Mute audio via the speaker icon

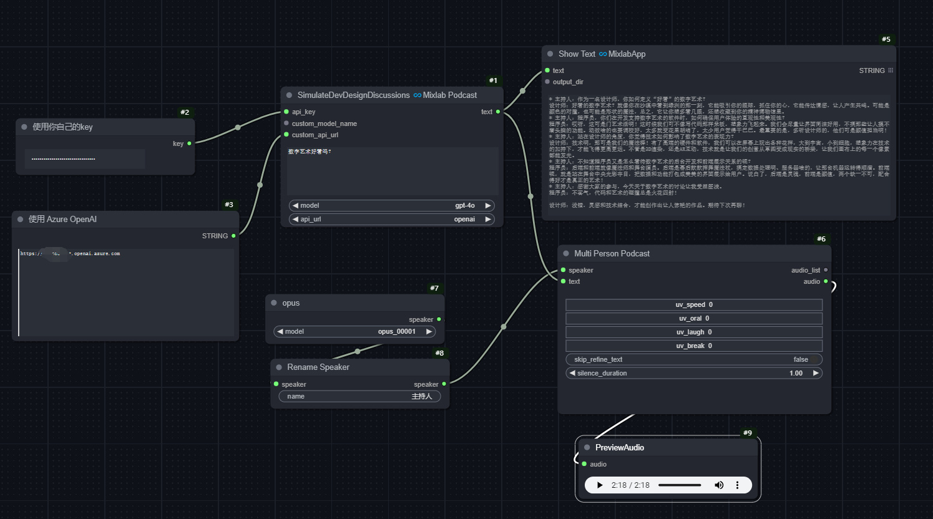(719, 485)
